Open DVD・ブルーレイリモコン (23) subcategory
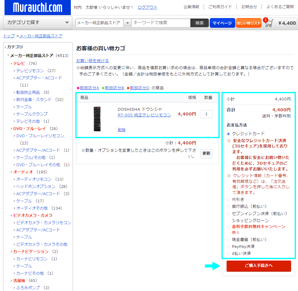298x291 pixels. tap(40, 136)
